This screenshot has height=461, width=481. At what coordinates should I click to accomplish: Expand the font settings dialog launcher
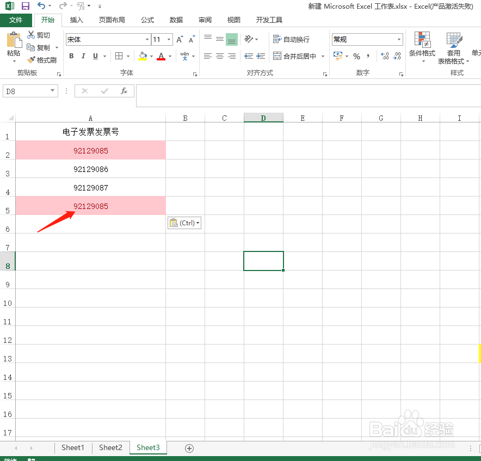195,74
